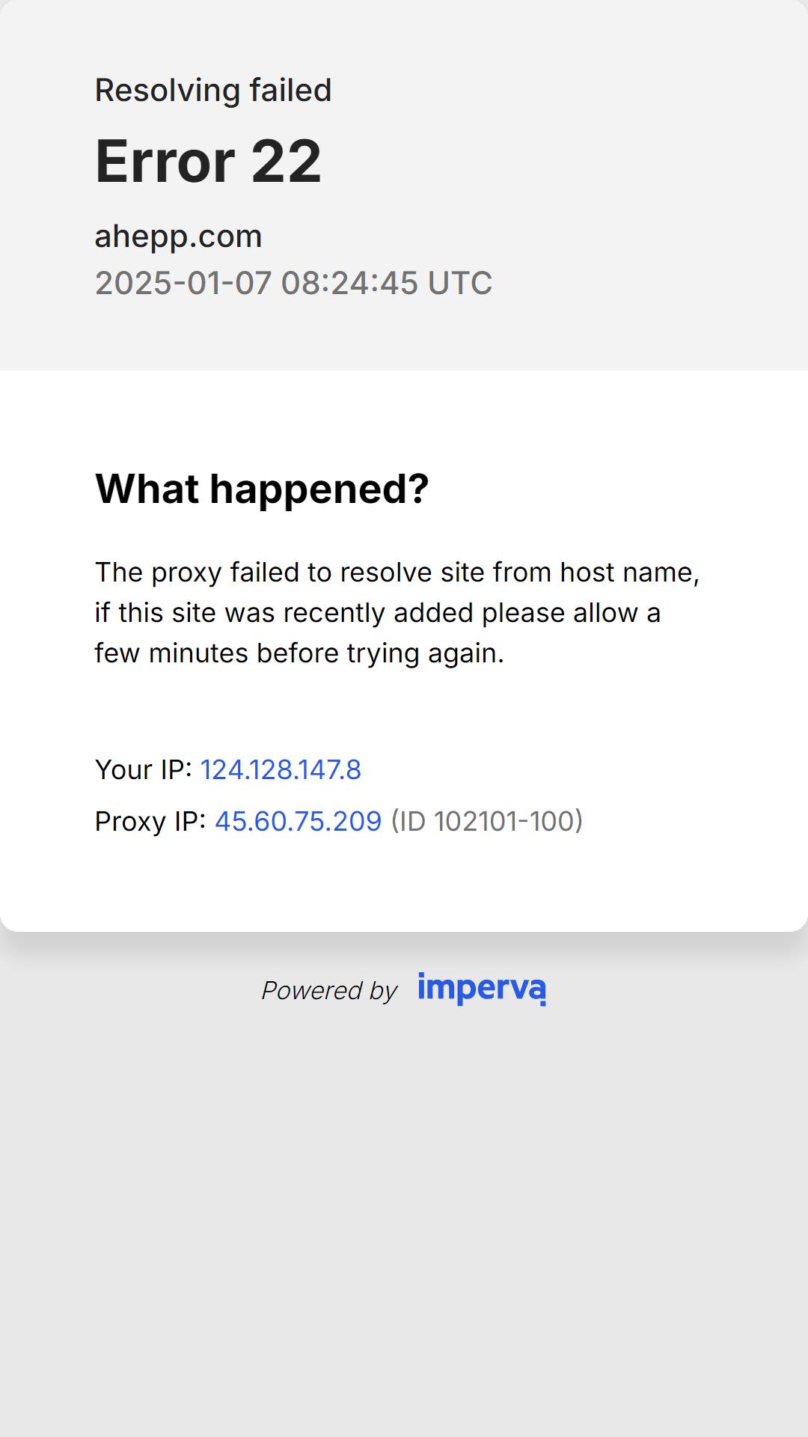Click the What happened? heading

click(262, 489)
